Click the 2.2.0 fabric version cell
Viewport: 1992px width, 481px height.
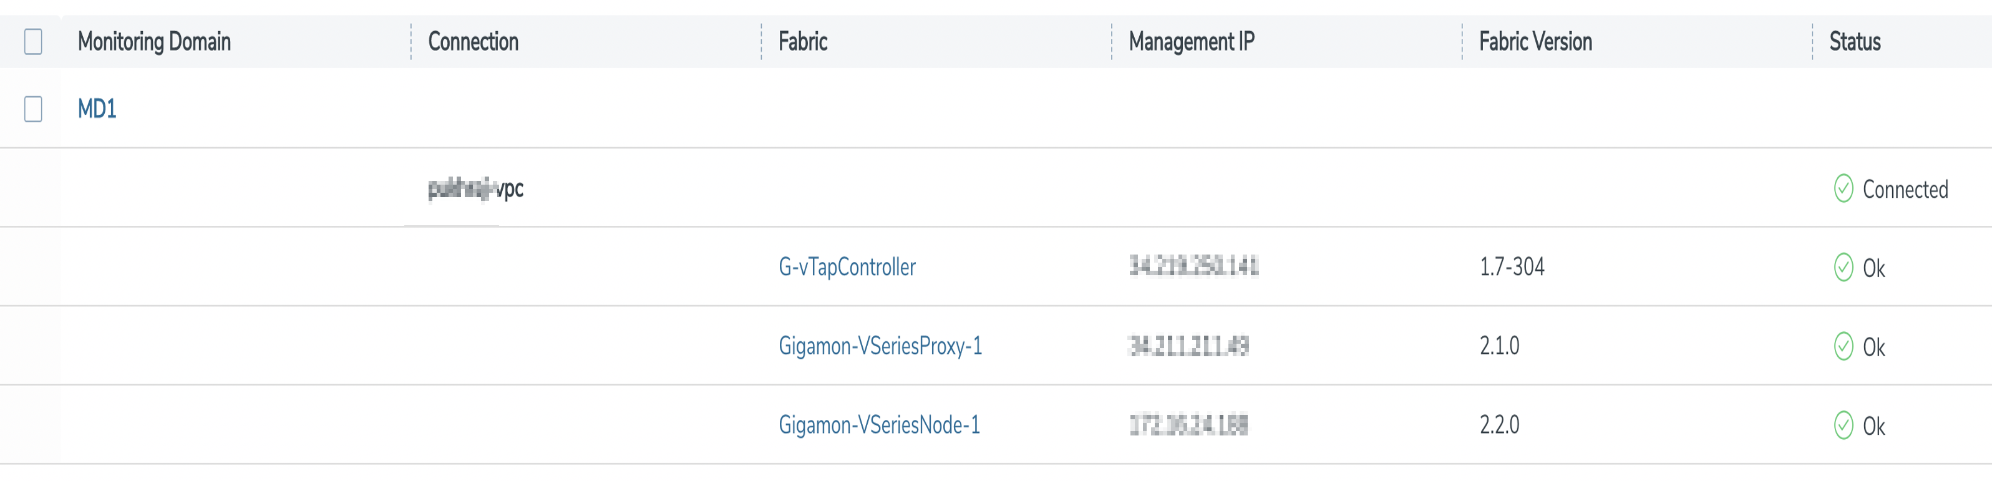[1499, 425]
